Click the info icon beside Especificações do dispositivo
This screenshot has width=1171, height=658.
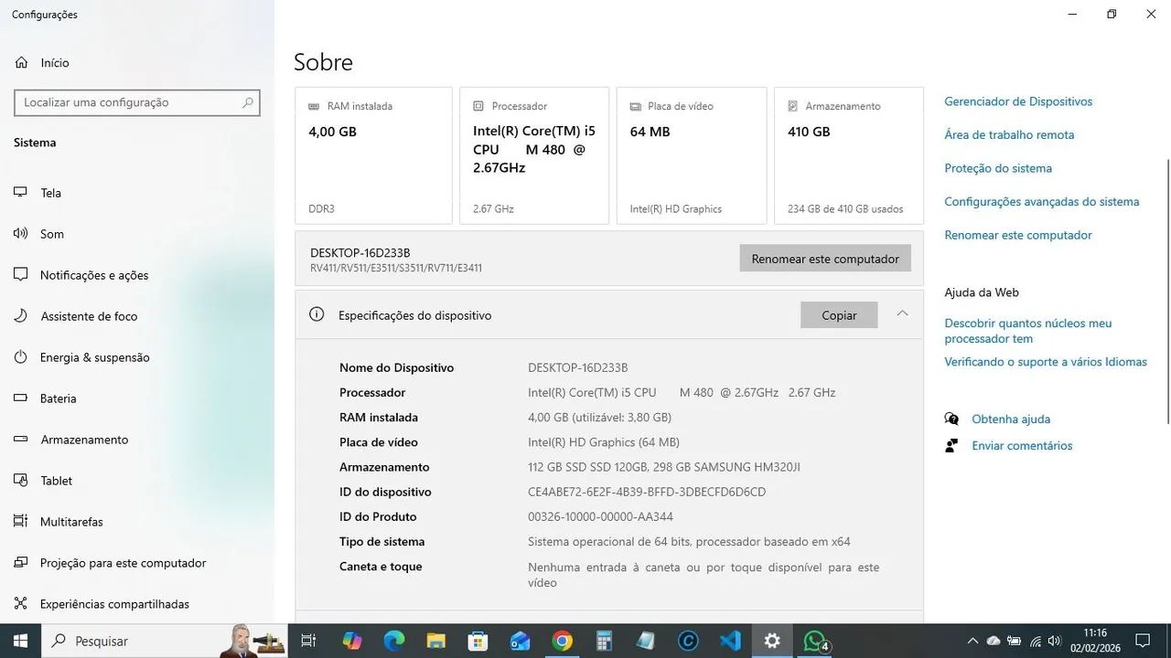(317, 314)
